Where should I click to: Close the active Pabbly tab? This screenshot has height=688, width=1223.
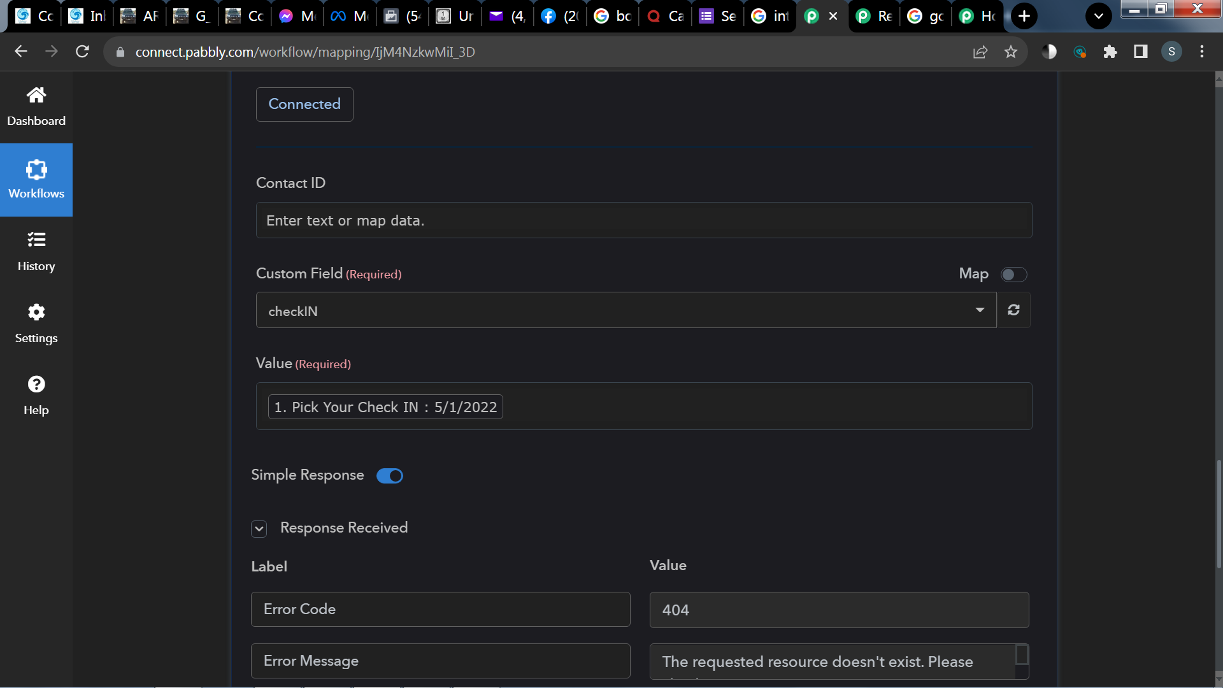833,16
